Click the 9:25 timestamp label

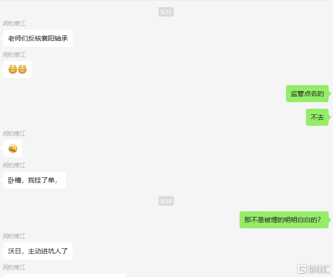[x=166, y=12]
